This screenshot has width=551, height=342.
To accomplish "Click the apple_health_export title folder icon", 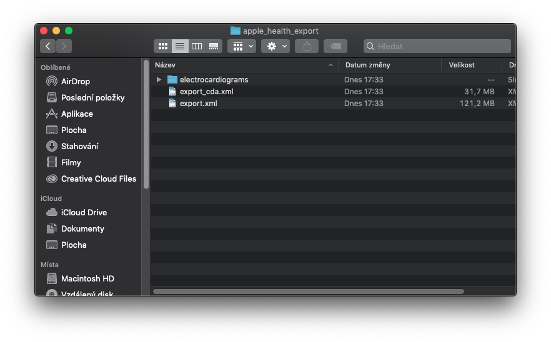I will (x=236, y=31).
